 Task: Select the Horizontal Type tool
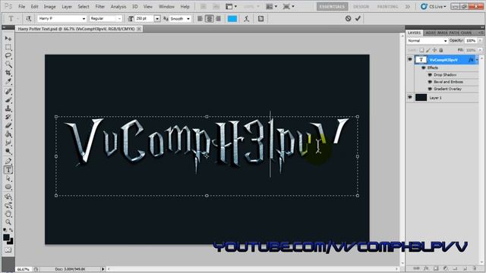coord(8,170)
